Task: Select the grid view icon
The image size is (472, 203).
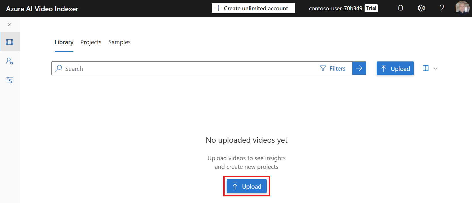Action: pos(425,68)
